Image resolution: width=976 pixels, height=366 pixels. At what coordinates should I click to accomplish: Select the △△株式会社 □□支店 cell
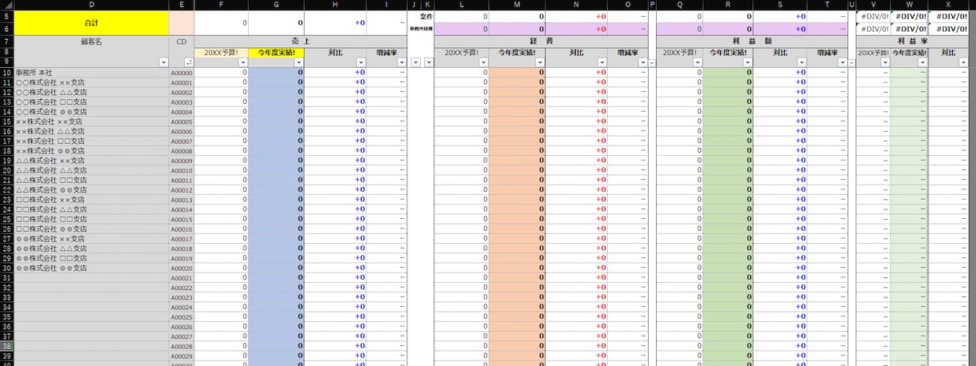pyautogui.click(x=92, y=180)
